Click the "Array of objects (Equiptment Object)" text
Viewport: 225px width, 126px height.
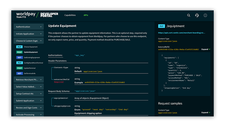click(92, 98)
